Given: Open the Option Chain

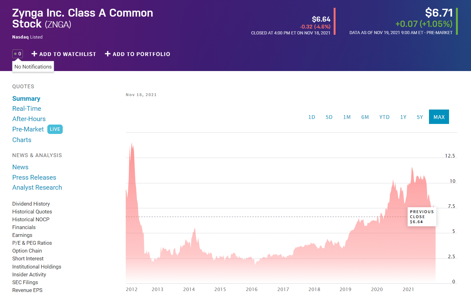Looking at the screenshot, I should [x=27, y=251].
